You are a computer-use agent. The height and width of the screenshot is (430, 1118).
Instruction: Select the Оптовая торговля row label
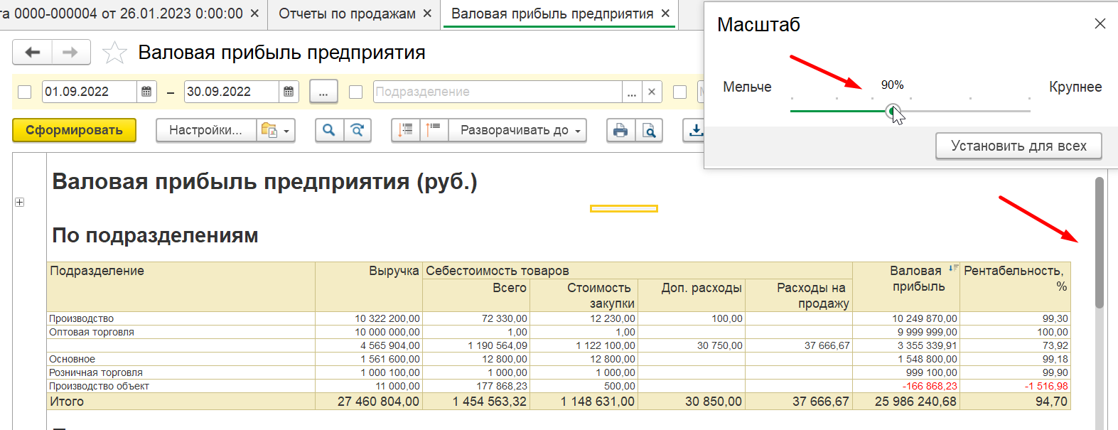click(91, 332)
